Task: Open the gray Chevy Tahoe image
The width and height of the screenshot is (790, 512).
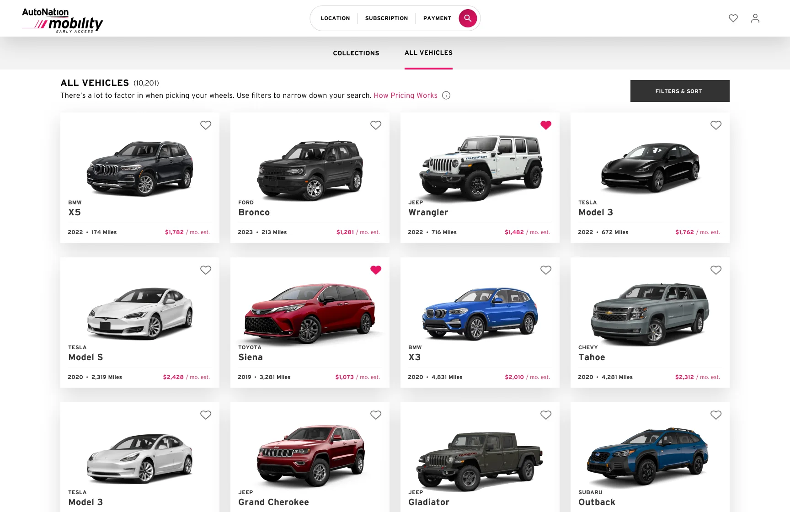Action: tap(650, 315)
